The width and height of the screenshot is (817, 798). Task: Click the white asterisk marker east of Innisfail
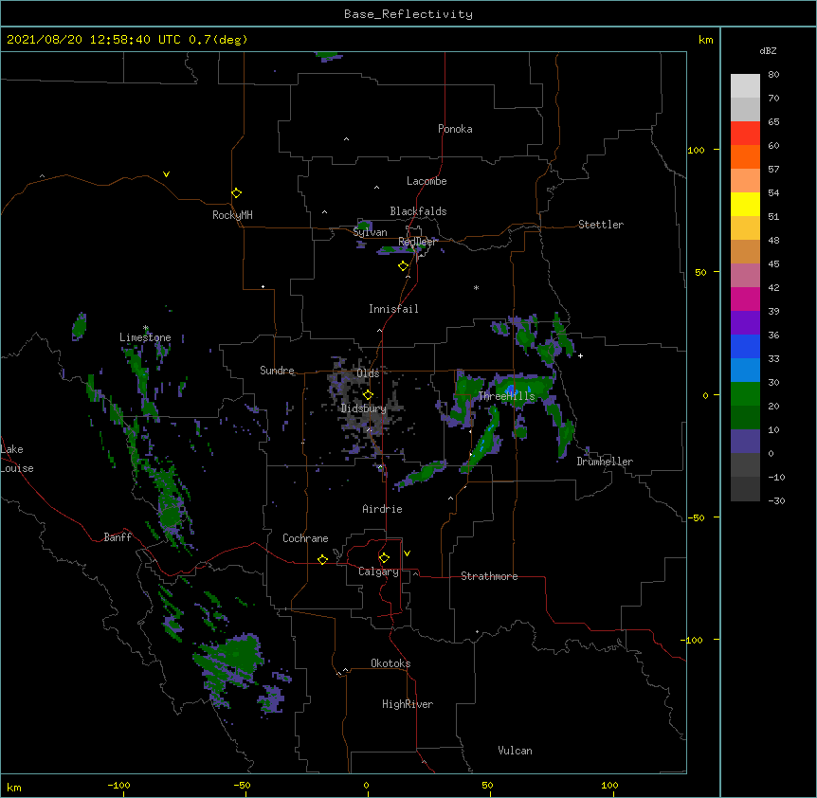coord(476,287)
